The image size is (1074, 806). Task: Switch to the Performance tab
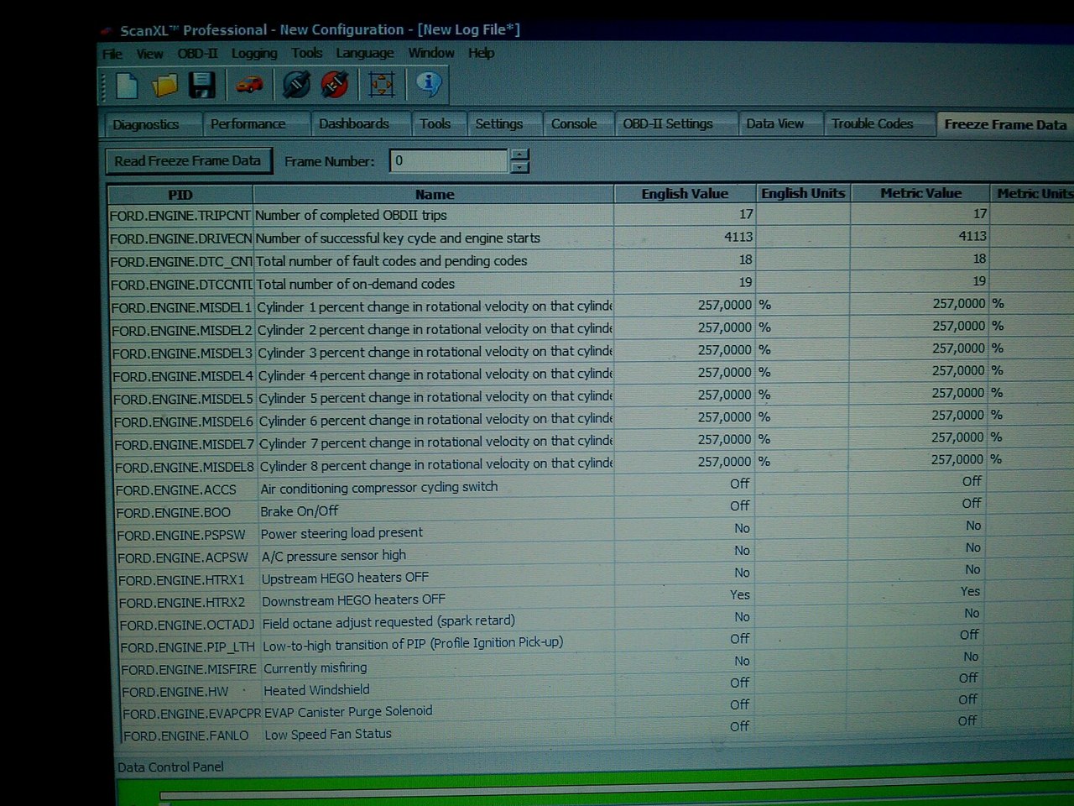[255, 123]
